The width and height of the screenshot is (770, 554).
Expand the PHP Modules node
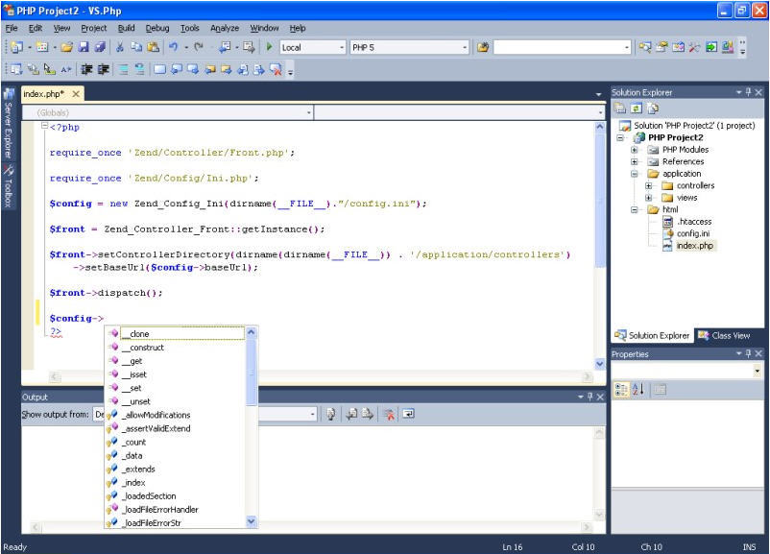coord(635,150)
